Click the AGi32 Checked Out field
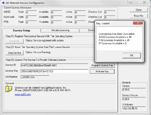Screen dimensions: 151x115 pos(110,12)
